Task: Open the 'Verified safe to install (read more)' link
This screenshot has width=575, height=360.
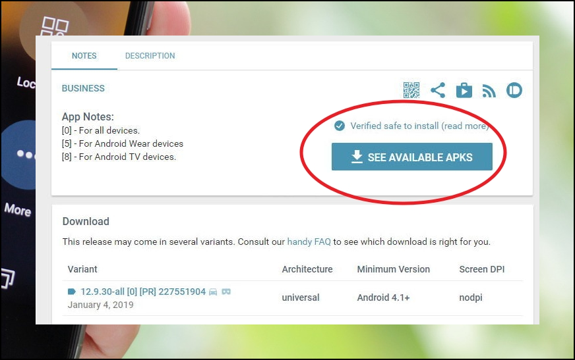Action: pos(419,126)
